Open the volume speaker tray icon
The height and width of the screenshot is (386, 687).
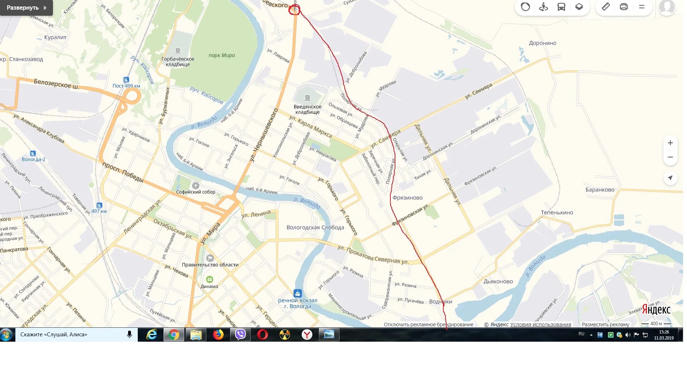point(628,335)
